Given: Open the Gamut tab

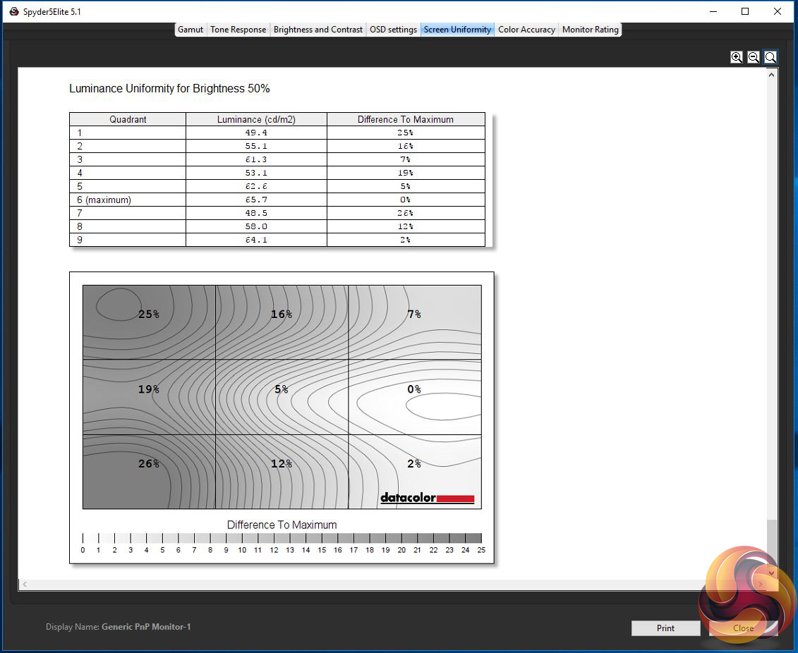Looking at the screenshot, I should click(191, 30).
